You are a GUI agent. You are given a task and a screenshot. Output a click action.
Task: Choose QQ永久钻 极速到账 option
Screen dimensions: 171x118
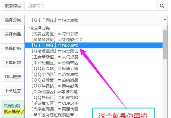94,69
